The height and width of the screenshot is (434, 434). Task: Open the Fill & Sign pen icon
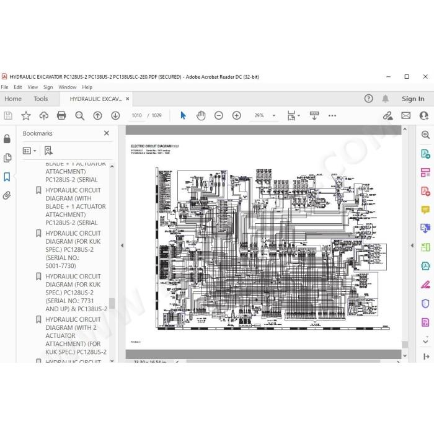pos(425,285)
